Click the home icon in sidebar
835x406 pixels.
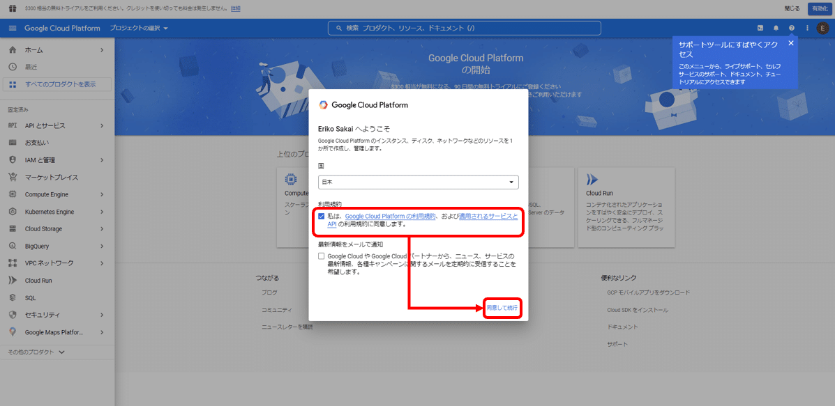13,50
